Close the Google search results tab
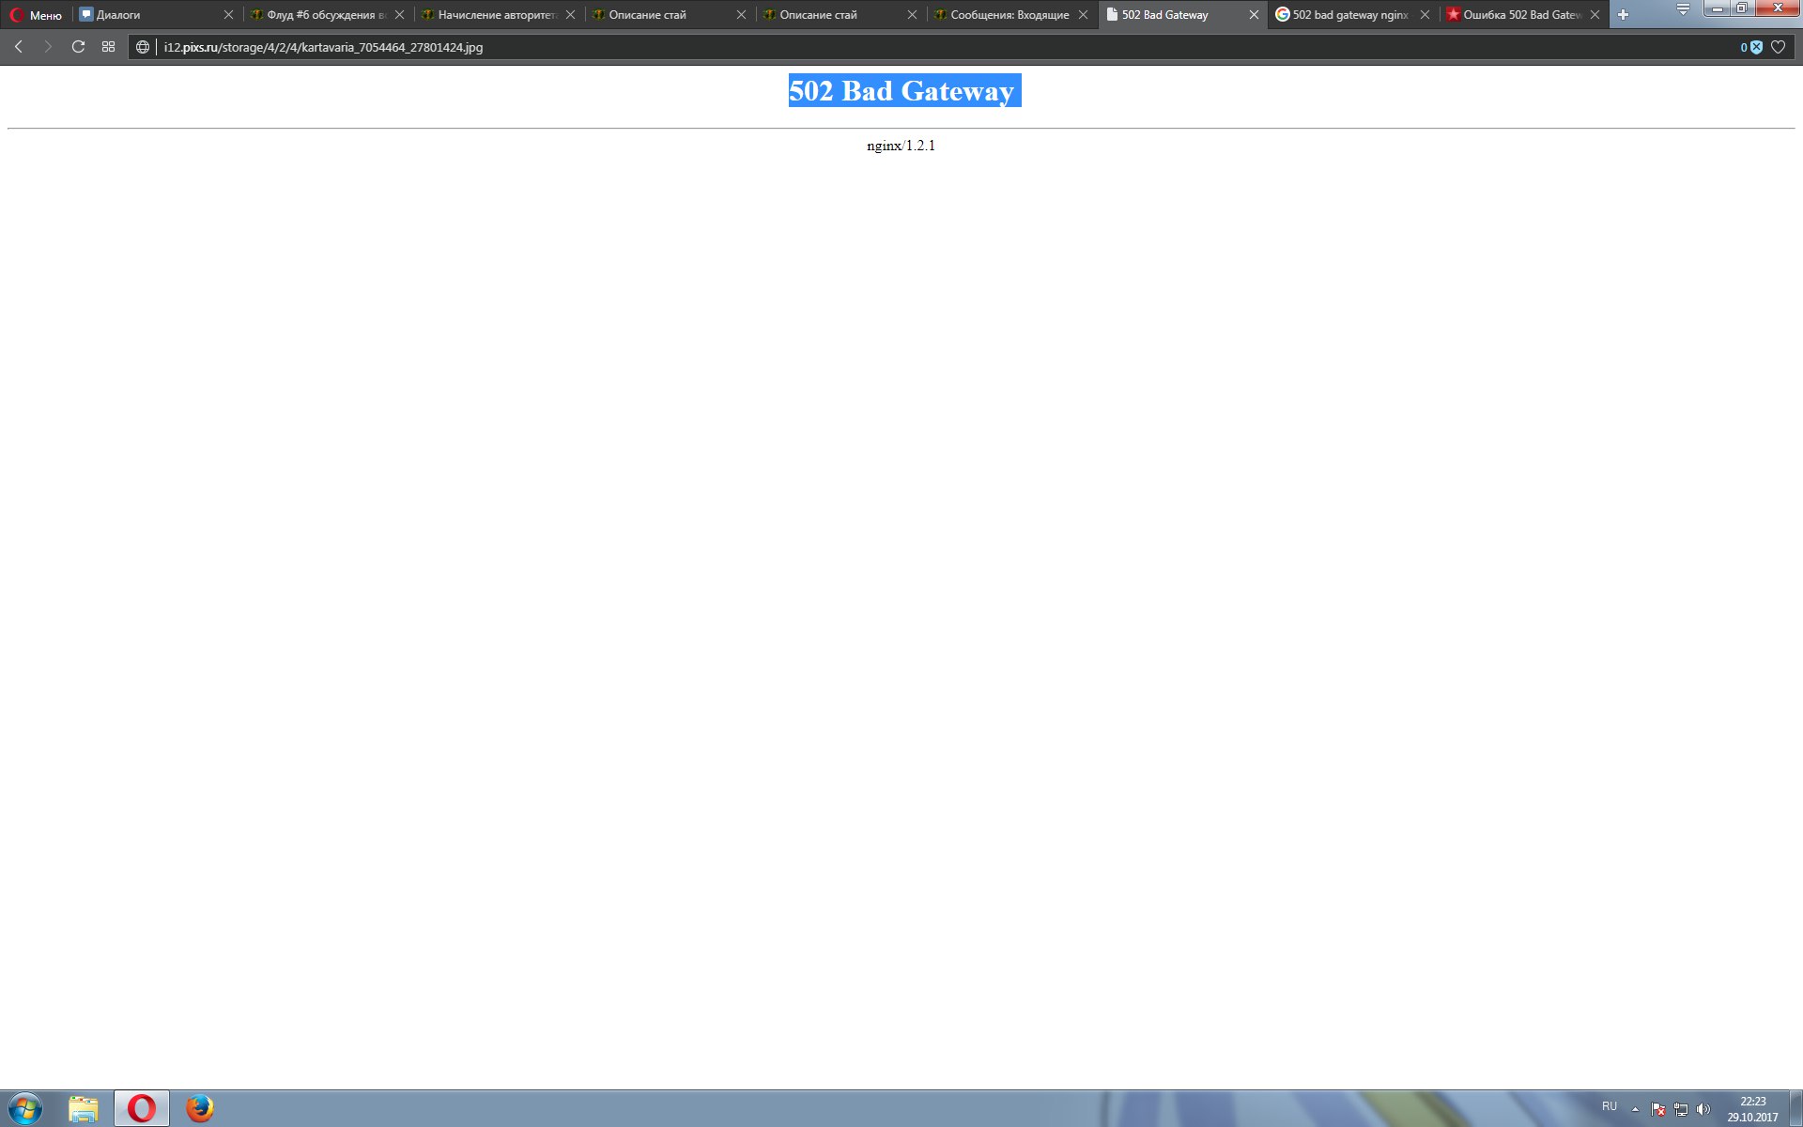 coord(1425,15)
